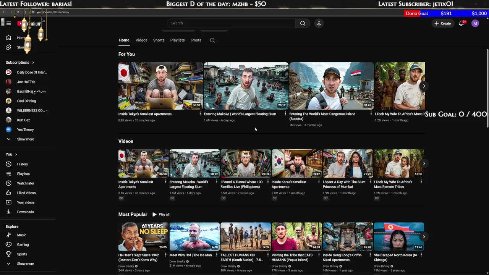The height and width of the screenshot is (275, 489).
Task: Click Play all for Most Popular
Action: point(161,215)
